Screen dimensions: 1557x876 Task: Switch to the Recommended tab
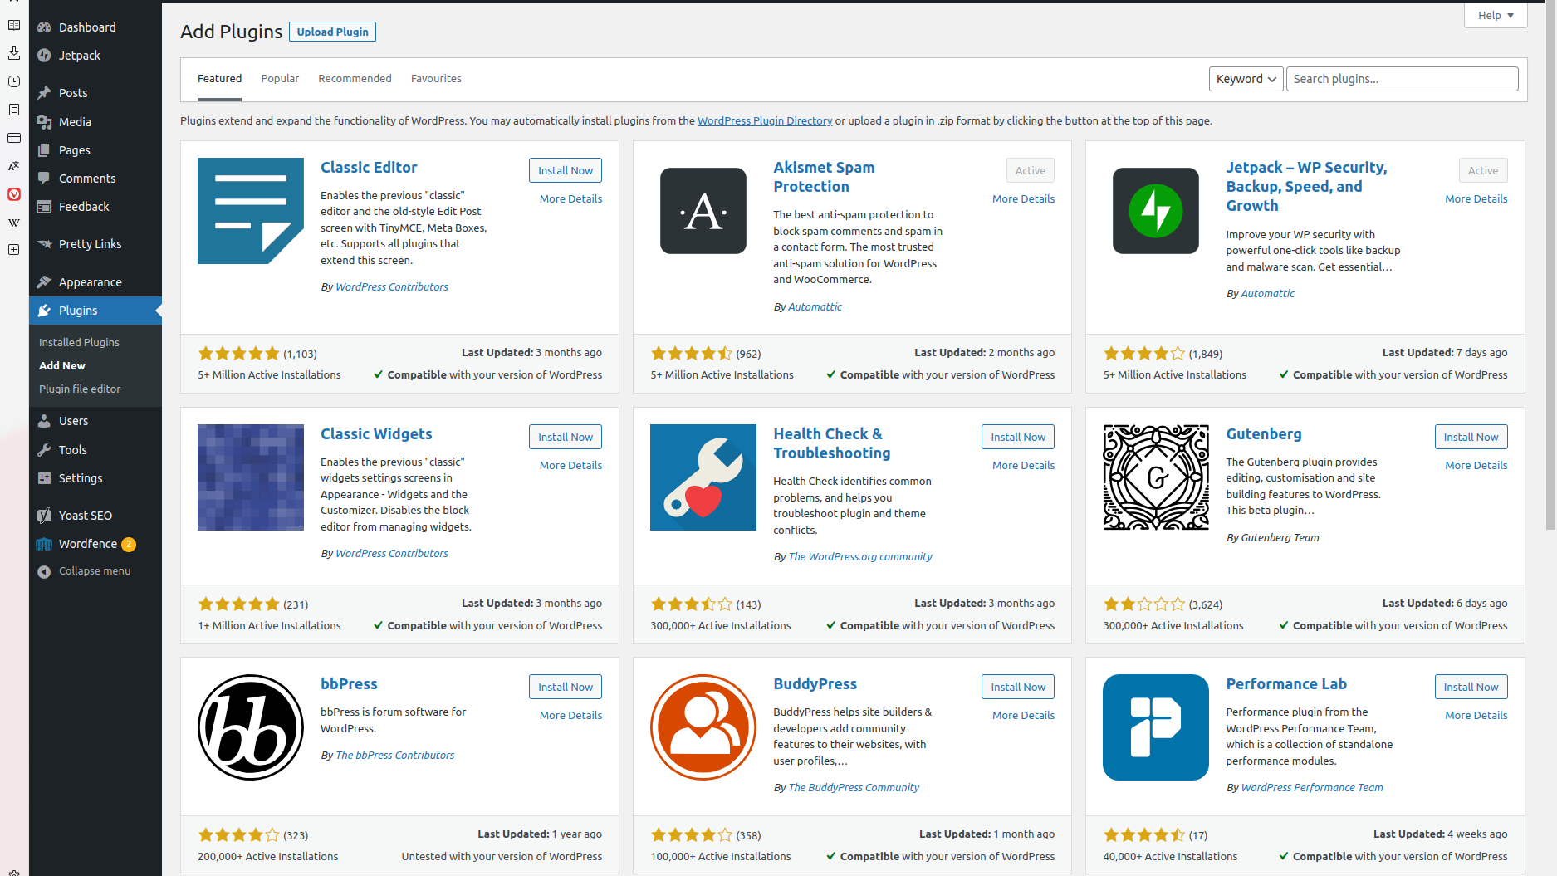(x=355, y=78)
